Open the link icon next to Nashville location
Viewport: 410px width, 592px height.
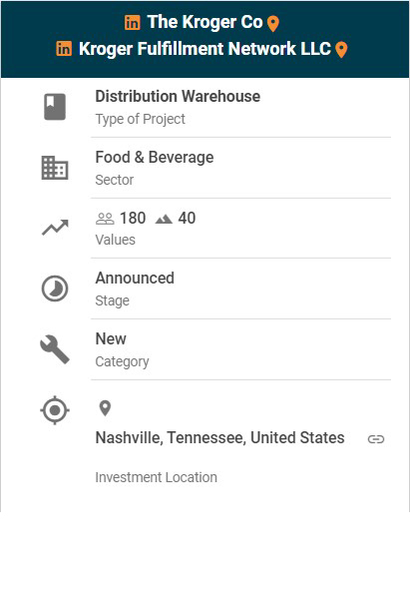pyautogui.click(x=376, y=439)
